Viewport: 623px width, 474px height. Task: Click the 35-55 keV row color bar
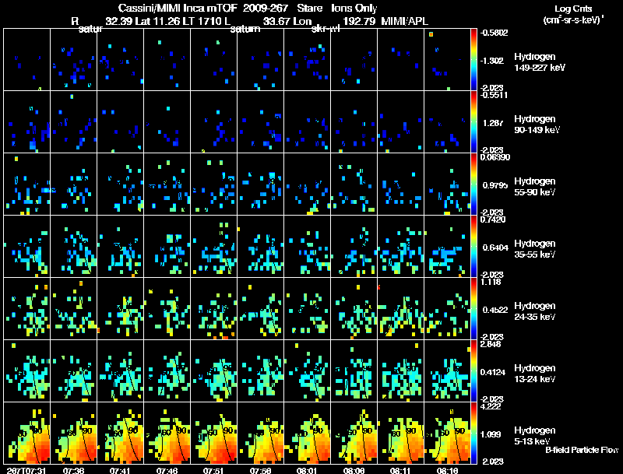pos(473,247)
